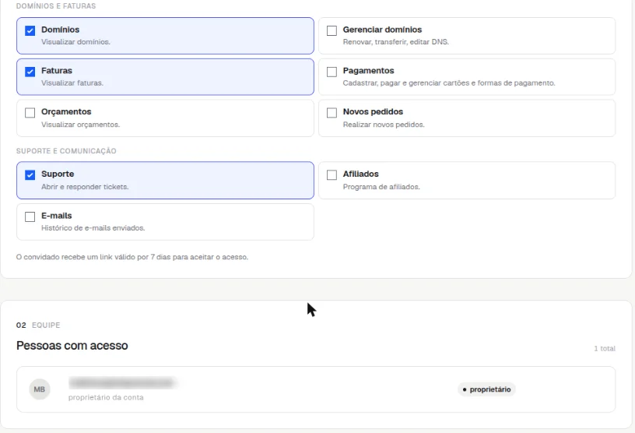Check the E-mails permission checkbox
635x433 pixels.
30,217
